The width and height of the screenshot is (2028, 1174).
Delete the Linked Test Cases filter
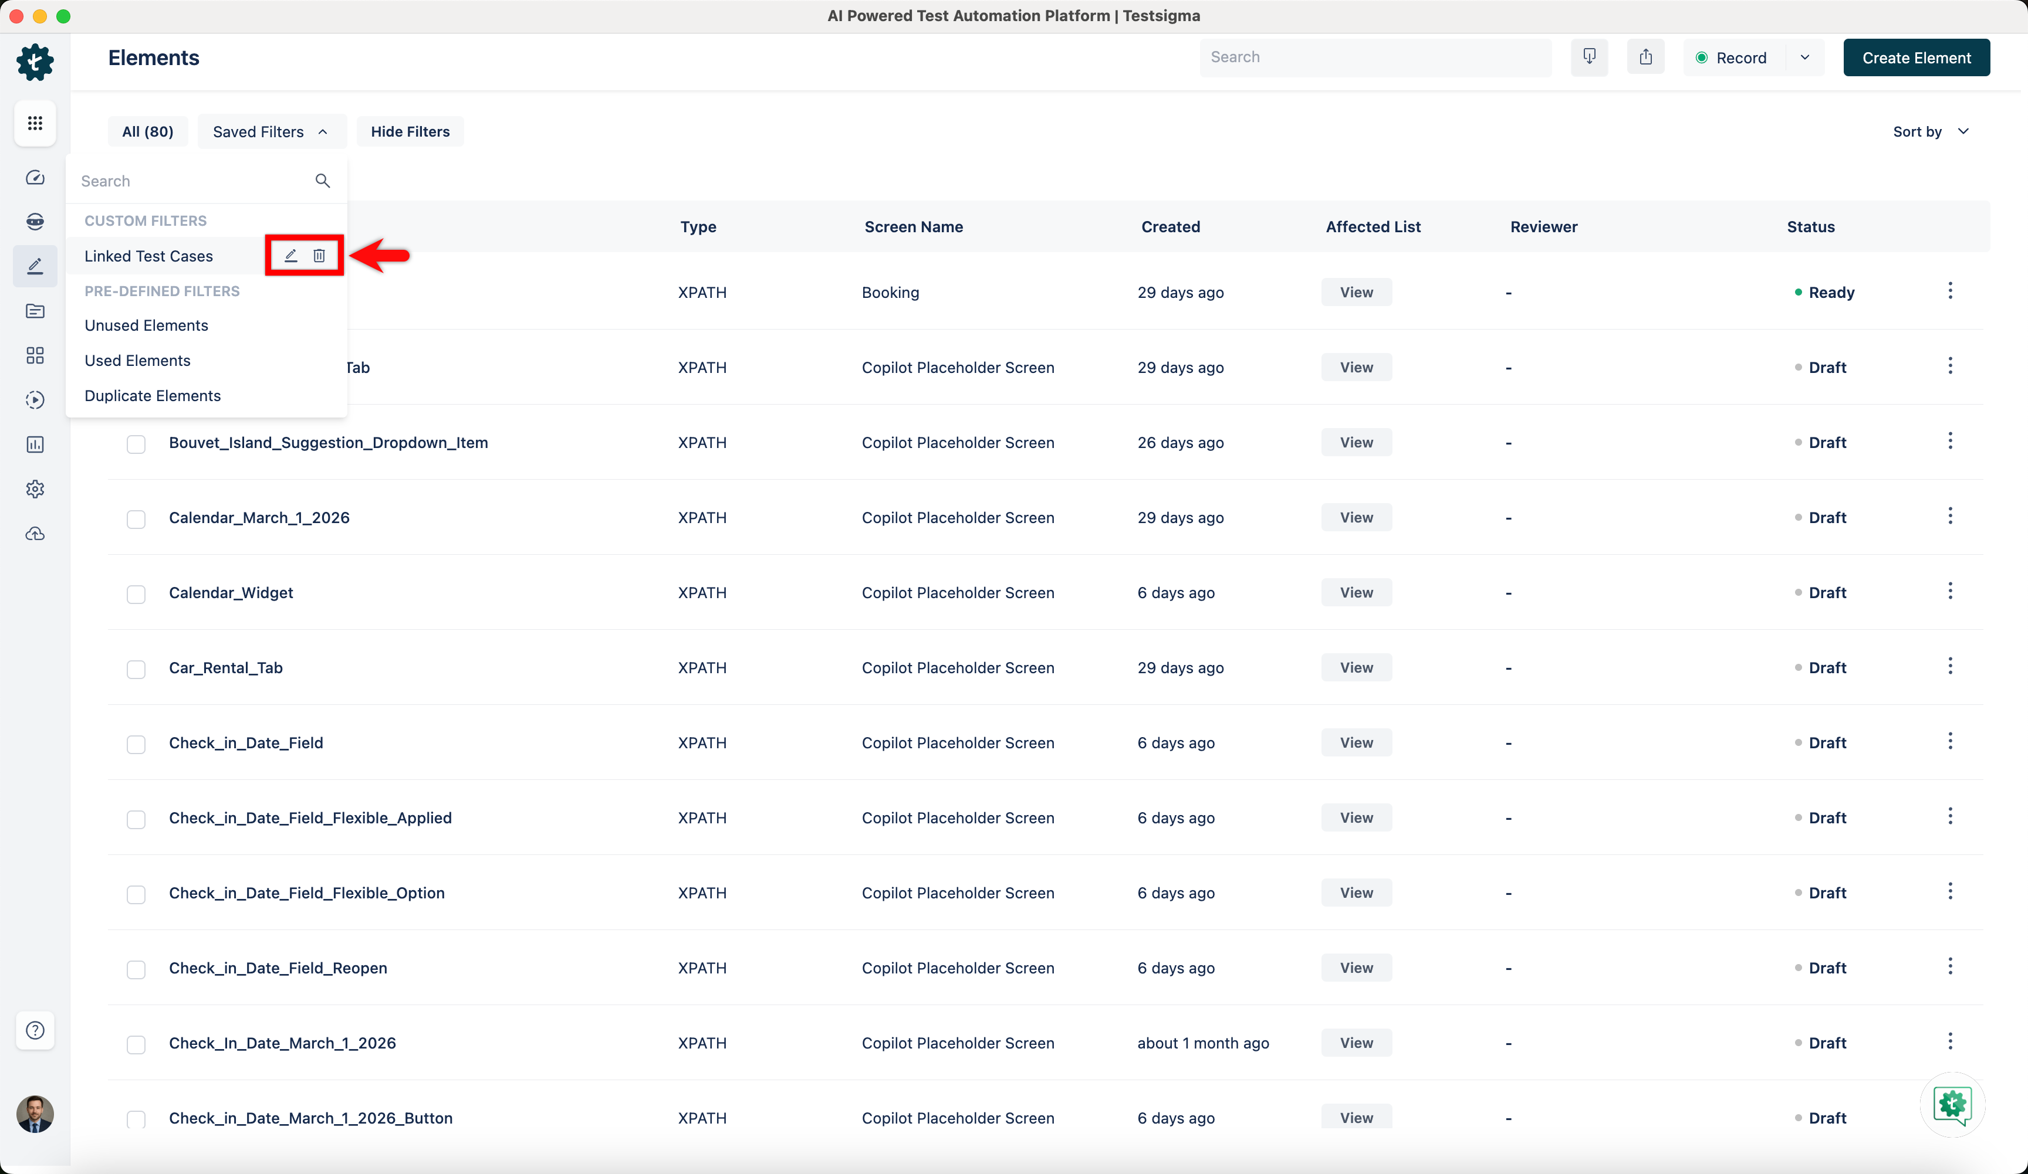(x=319, y=256)
